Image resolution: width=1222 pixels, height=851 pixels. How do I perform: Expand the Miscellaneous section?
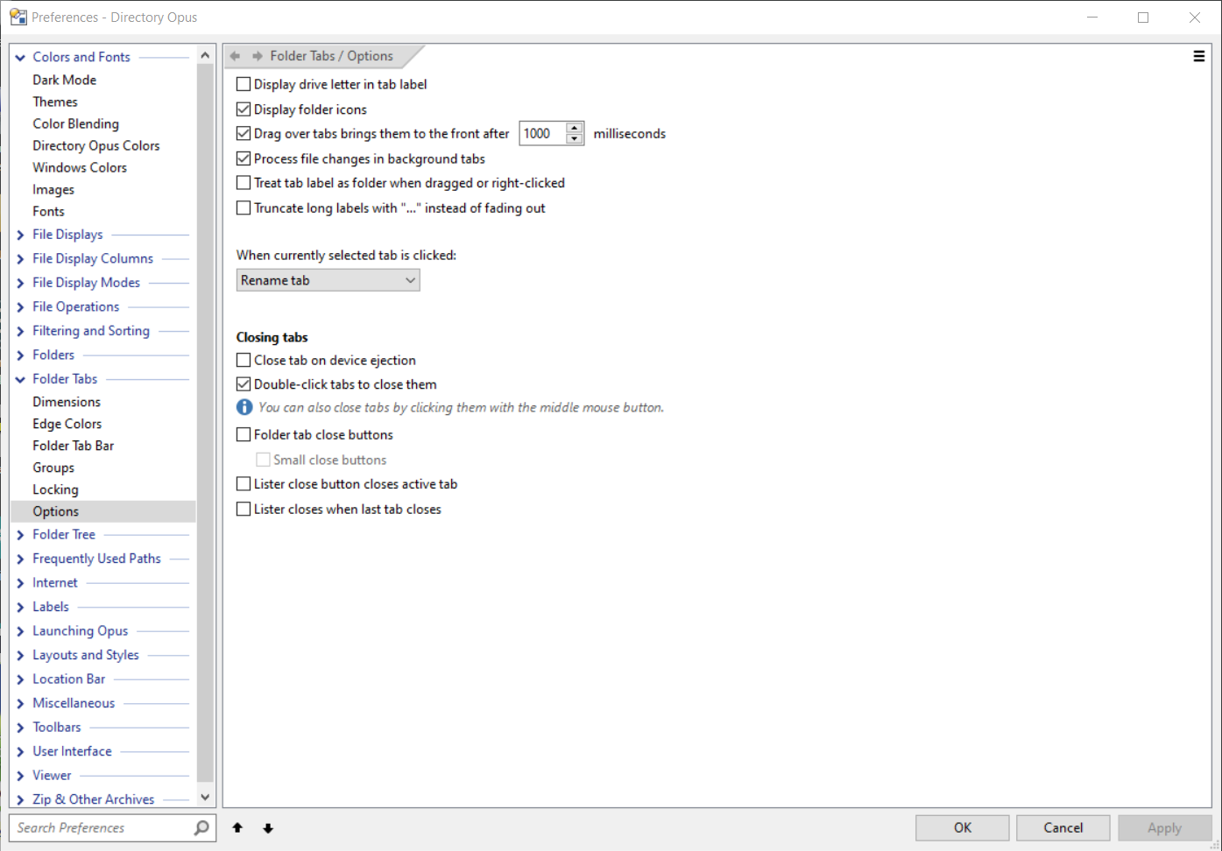20,703
